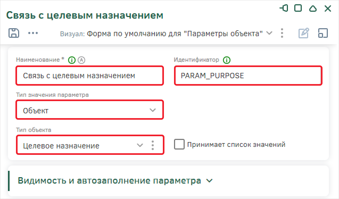Click the info icon beside Идентификатор

tap(227, 60)
